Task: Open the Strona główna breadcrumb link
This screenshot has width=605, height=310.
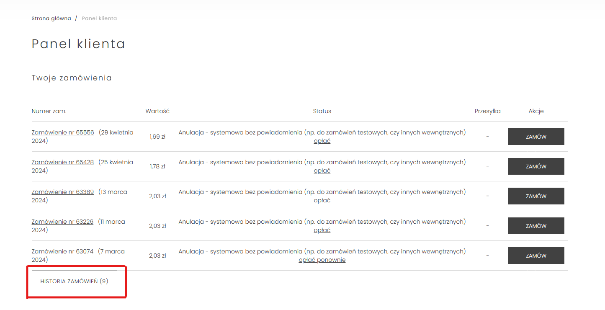Action: pyautogui.click(x=51, y=18)
